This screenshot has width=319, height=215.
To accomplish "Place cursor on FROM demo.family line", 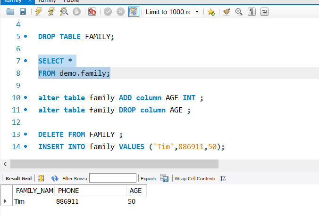I will (74, 73).
